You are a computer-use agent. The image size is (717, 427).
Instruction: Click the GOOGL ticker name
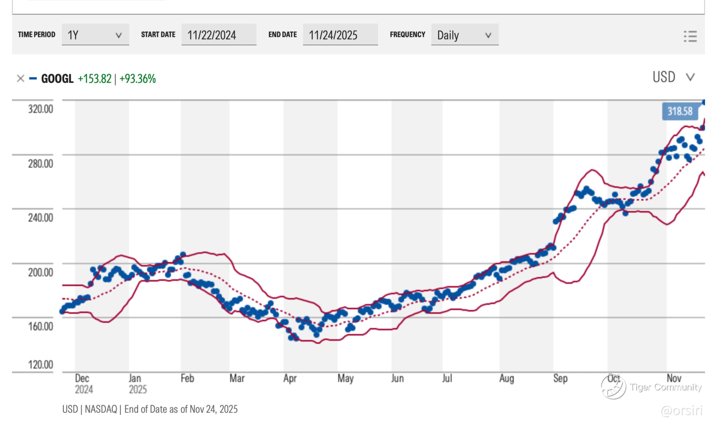pyautogui.click(x=57, y=79)
